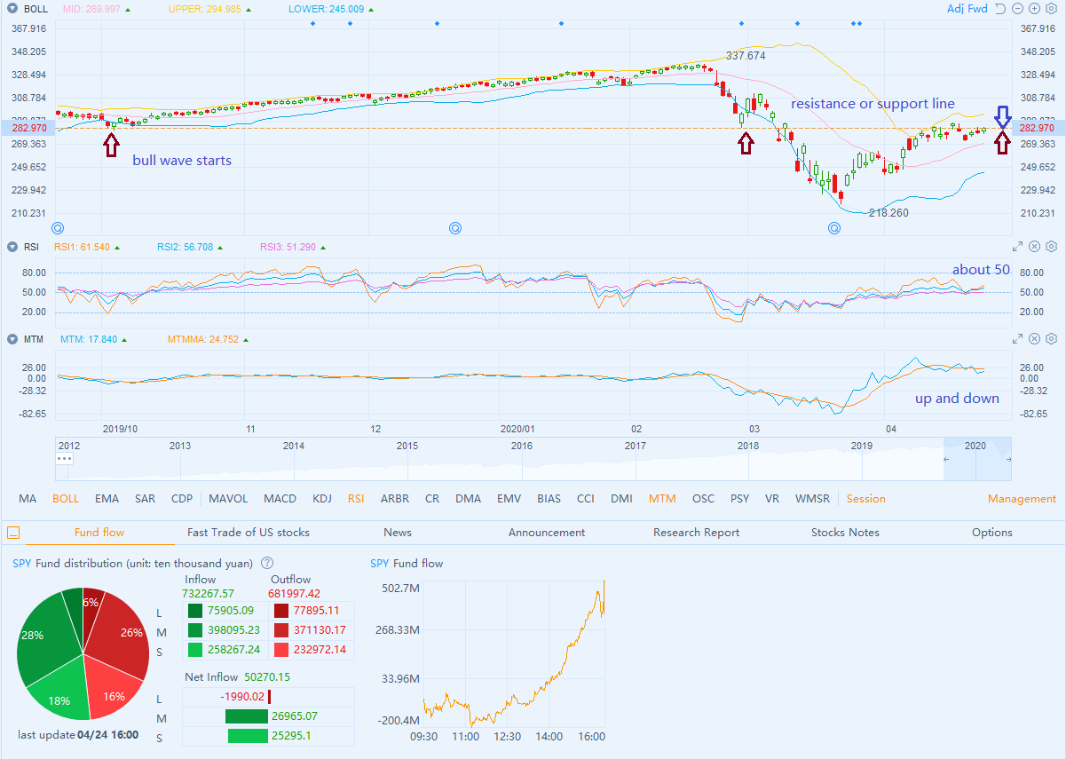Screen dimensions: 1066x759
Task: Open the BOLL chart settings gear
Action: pyautogui.click(x=1051, y=9)
